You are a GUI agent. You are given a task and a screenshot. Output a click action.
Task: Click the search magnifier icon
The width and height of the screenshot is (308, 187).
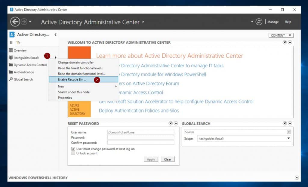tap(289, 132)
